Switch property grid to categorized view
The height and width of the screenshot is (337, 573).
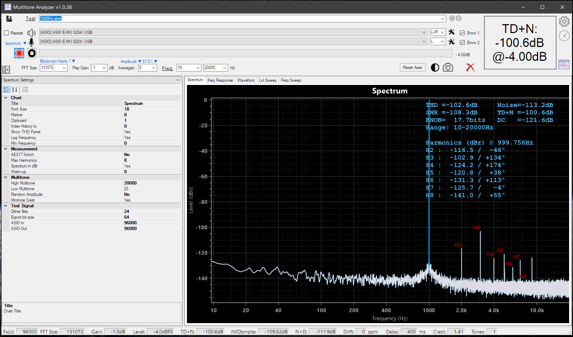click(6, 89)
